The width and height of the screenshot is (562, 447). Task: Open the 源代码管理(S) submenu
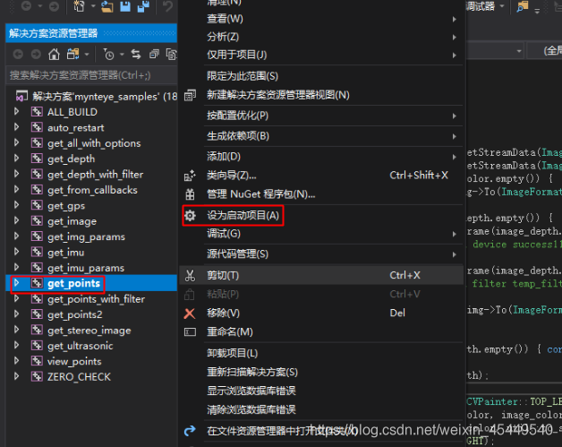click(x=321, y=254)
